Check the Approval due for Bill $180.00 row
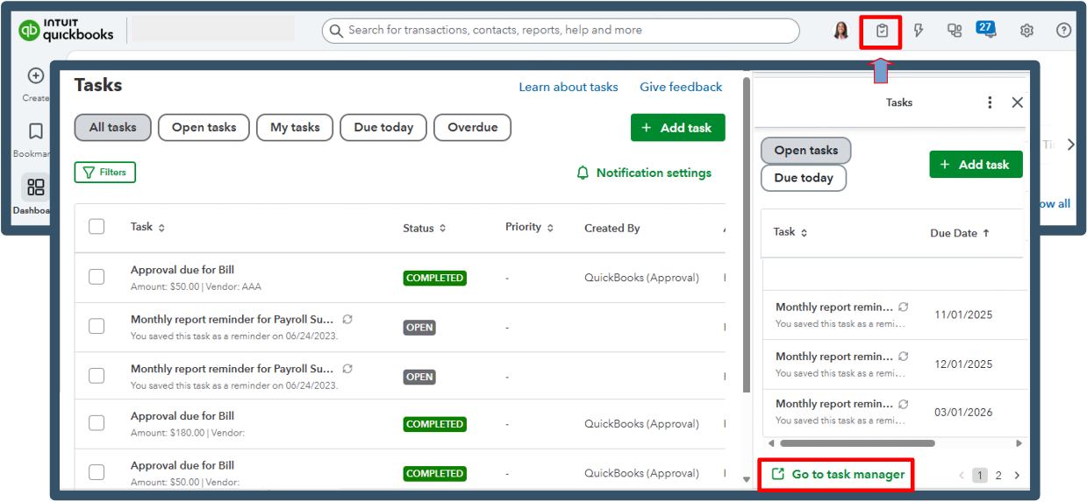Image resolution: width=1087 pixels, height=502 pixels. [x=97, y=423]
